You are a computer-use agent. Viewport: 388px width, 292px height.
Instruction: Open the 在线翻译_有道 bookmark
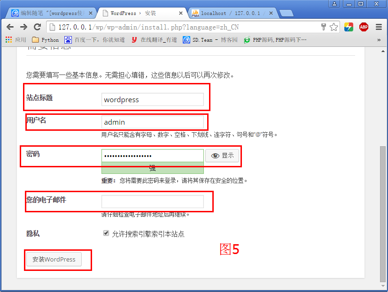pyautogui.click(x=154, y=40)
